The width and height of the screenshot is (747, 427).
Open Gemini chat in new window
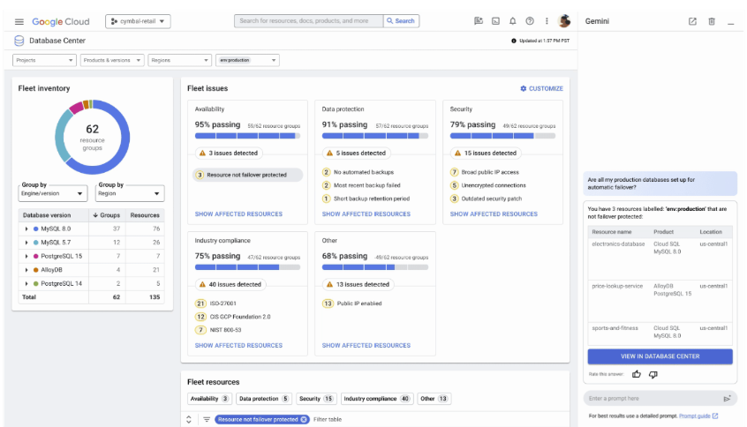tap(692, 21)
